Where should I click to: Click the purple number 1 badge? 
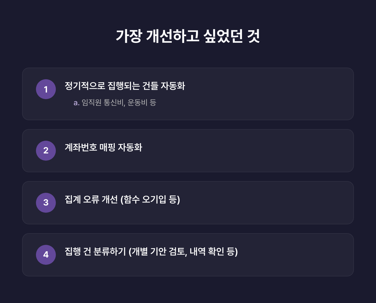[x=46, y=89]
